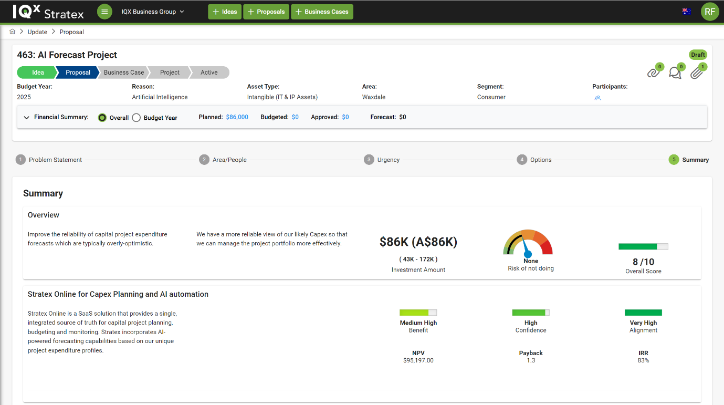This screenshot has width=724, height=405.
Task: Click the IRR value 83%
Action: [643, 360]
